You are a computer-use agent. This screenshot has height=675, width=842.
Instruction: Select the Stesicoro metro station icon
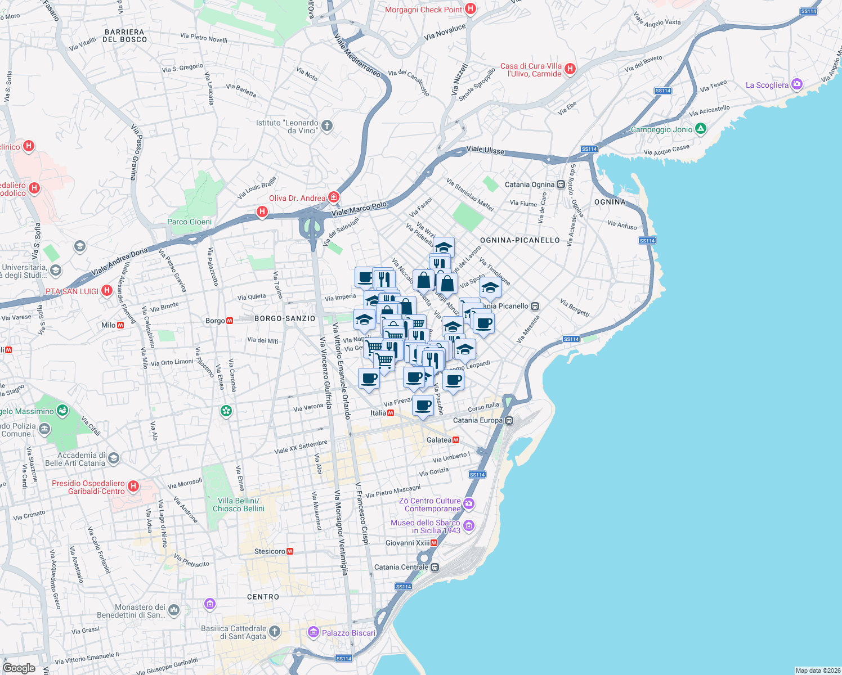tap(290, 551)
